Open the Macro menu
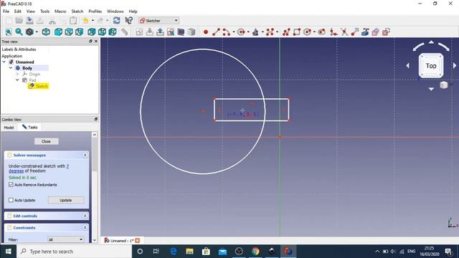This screenshot has height=258, width=459. click(x=60, y=11)
